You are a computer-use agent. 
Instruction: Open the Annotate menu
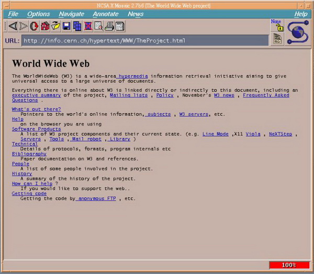[x=105, y=14]
